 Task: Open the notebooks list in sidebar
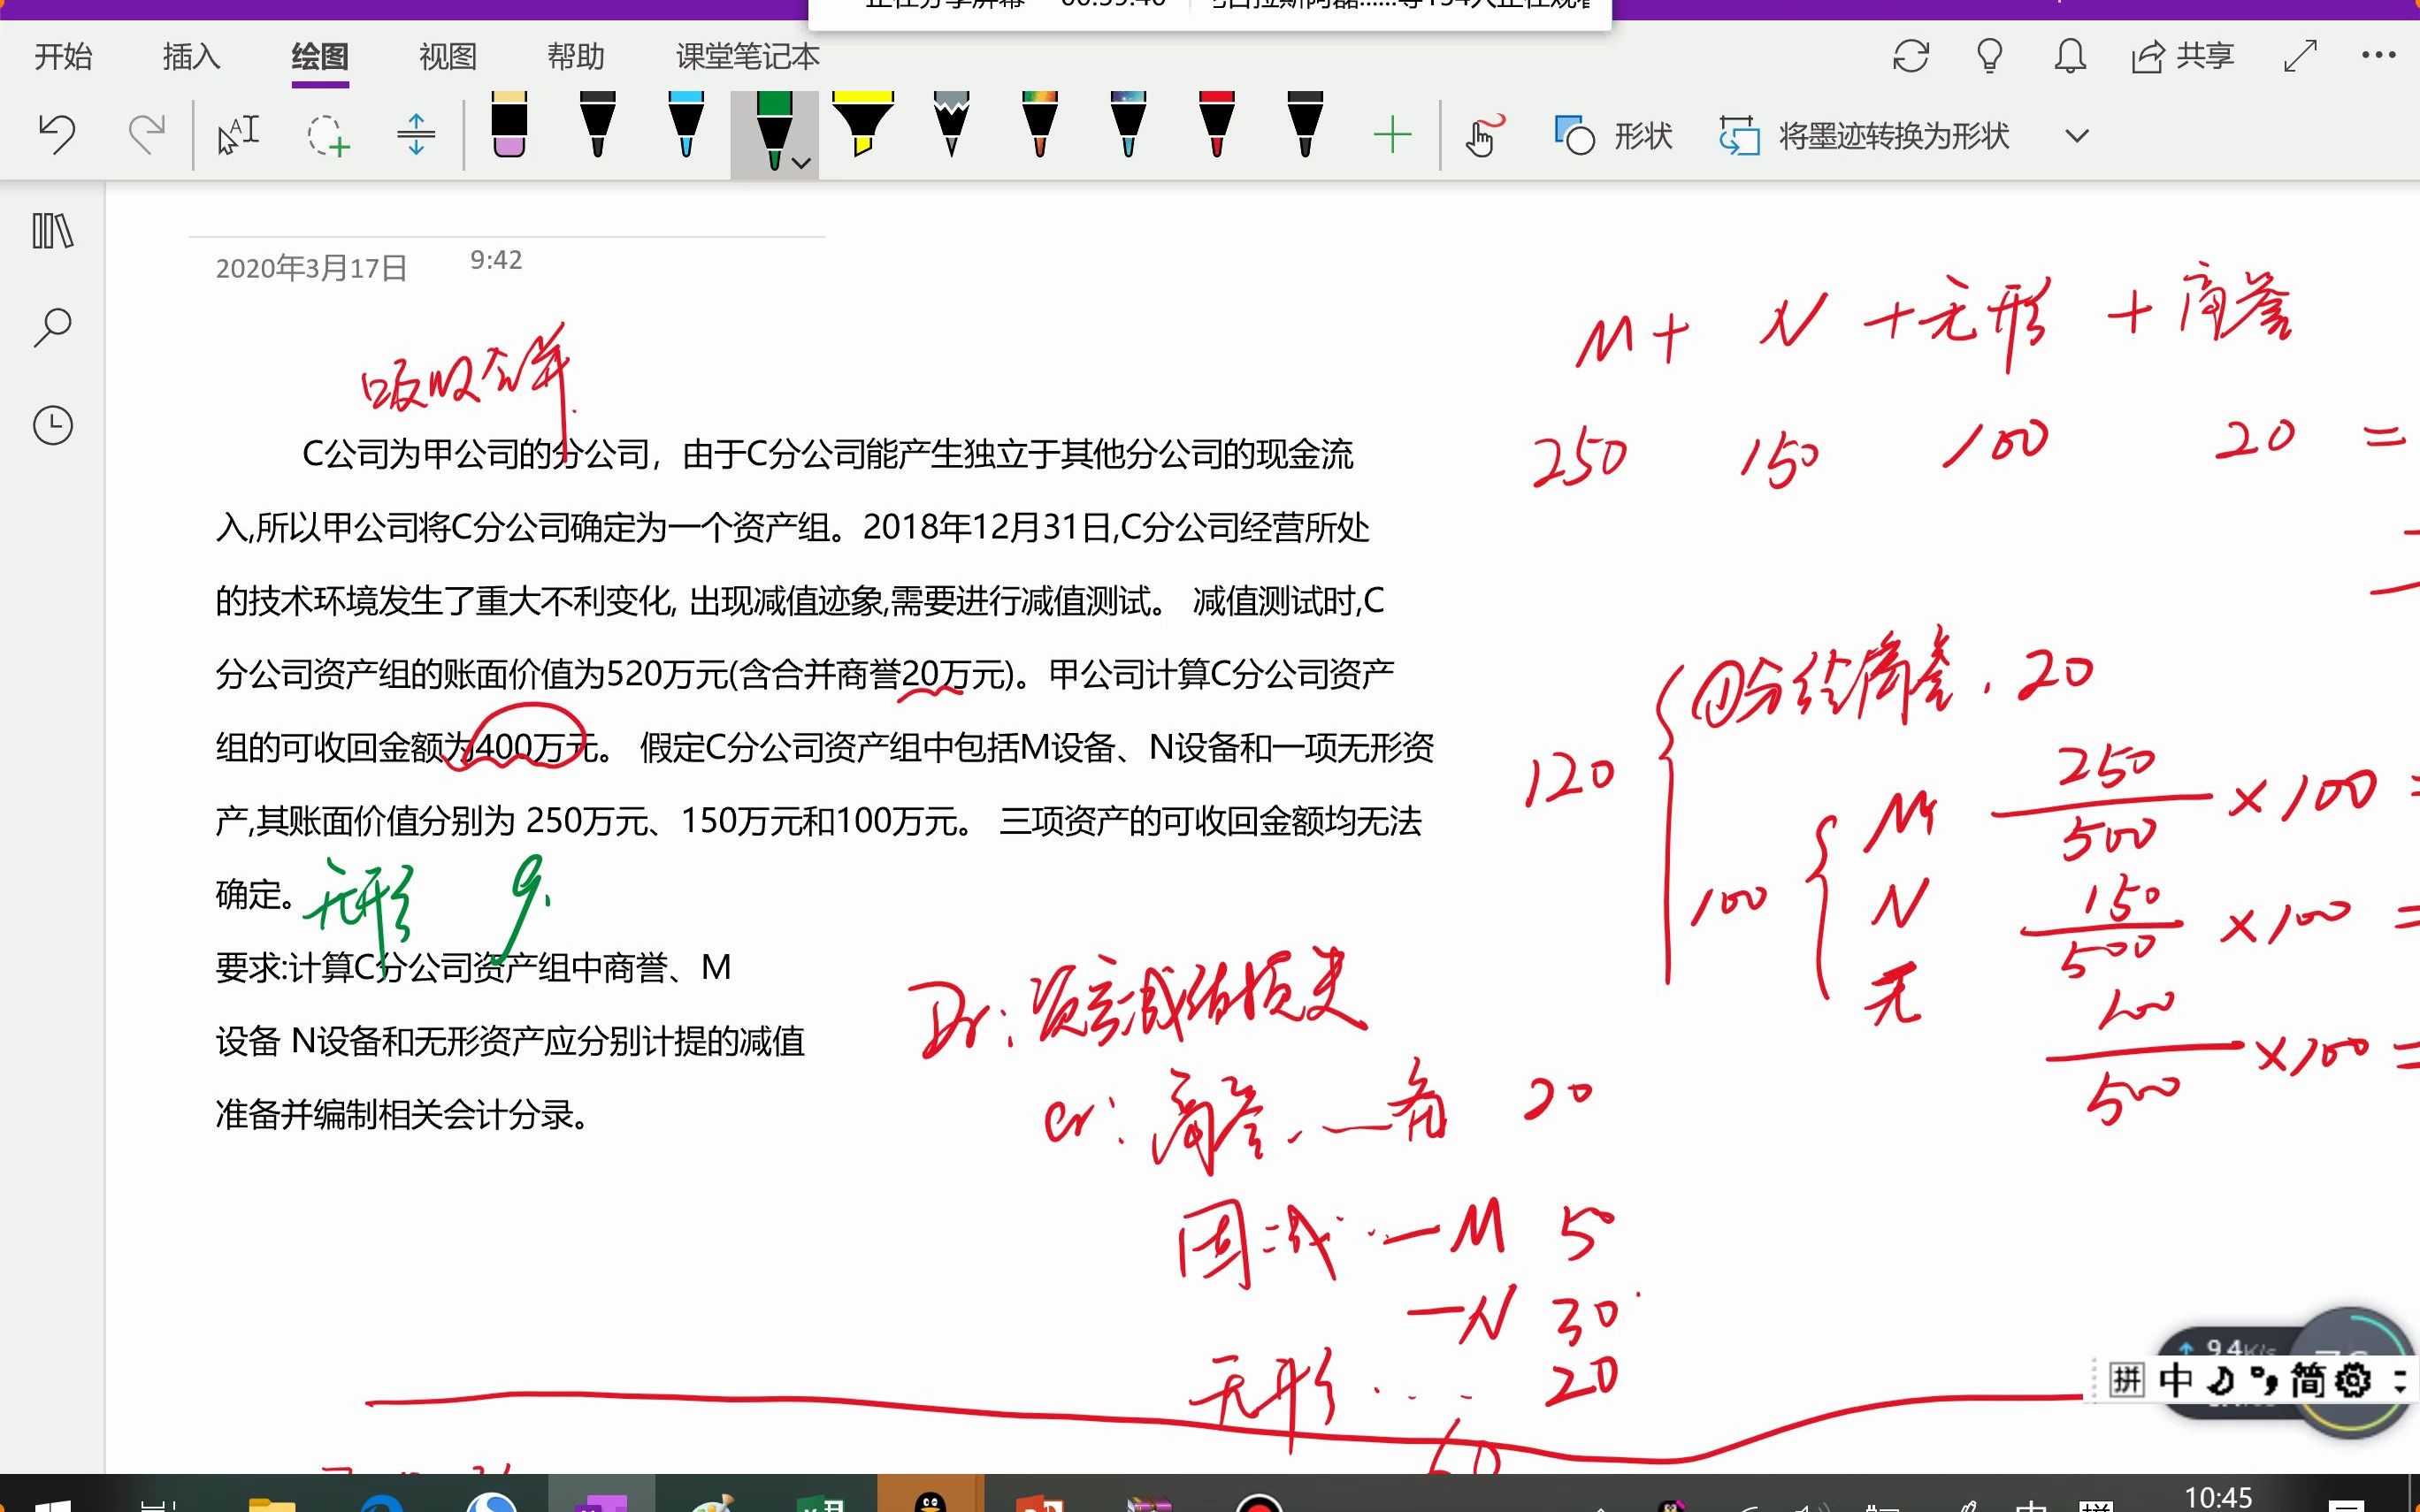click(x=51, y=231)
